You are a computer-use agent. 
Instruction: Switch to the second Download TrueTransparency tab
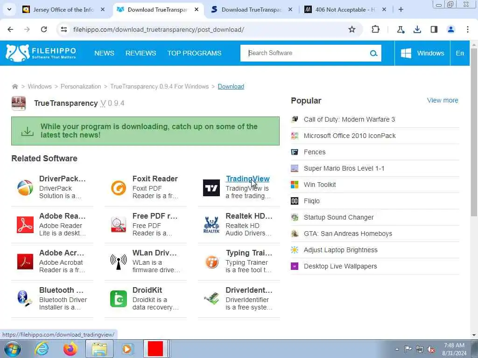click(251, 10)
